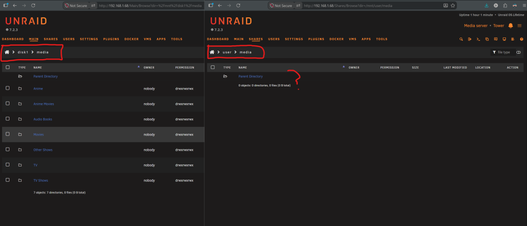Open the VMs tab in right window
This screenshot has width=527, height=226.
(353, 40)
